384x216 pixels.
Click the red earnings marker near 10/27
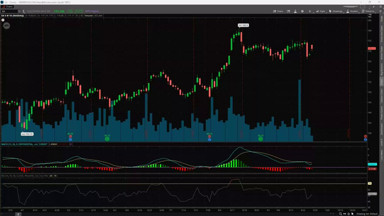(365, 136)
